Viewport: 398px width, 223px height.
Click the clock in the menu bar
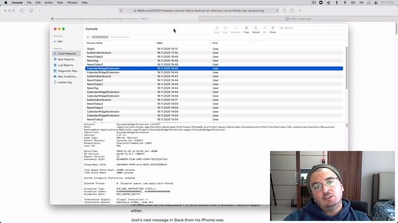click(x=387, y=2)
